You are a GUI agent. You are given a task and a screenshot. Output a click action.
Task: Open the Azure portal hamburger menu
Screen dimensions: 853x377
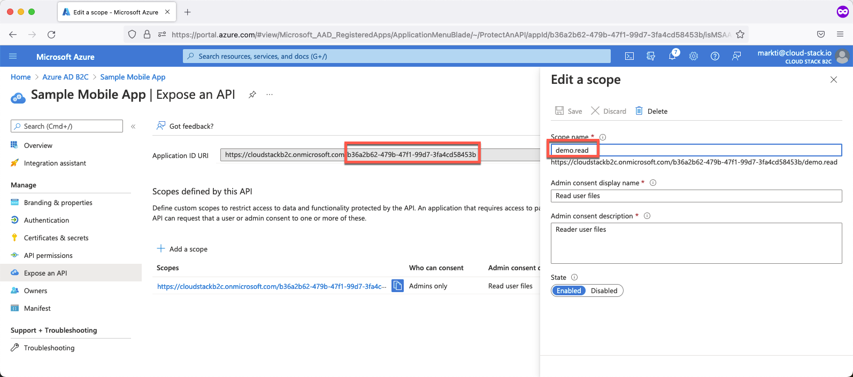(13, 56)
